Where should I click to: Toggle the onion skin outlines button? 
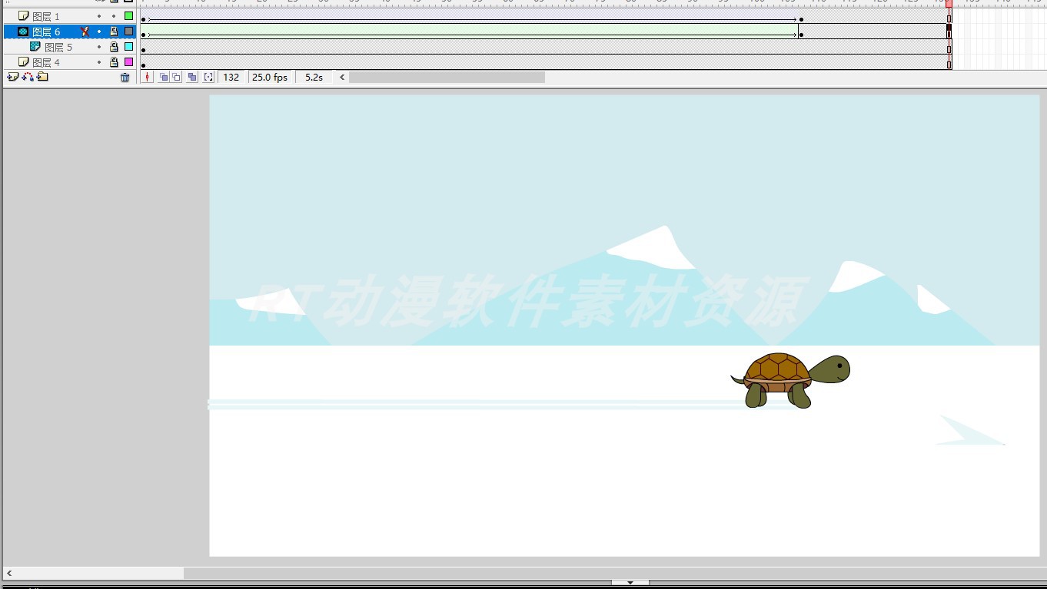tap(177, 78)
